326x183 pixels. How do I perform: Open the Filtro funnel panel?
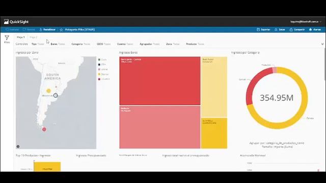[x=7, y=39]
